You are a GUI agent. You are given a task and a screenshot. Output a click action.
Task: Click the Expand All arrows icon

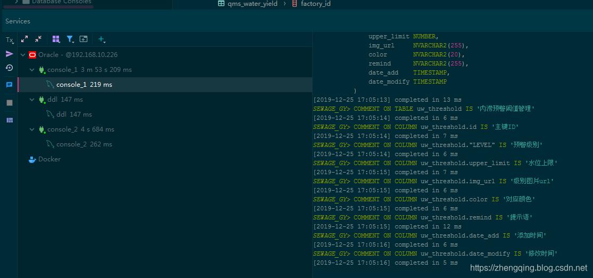coord(24,39)
